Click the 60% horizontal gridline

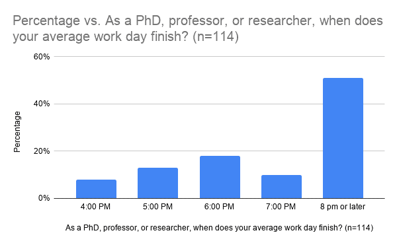click(219, 56)
